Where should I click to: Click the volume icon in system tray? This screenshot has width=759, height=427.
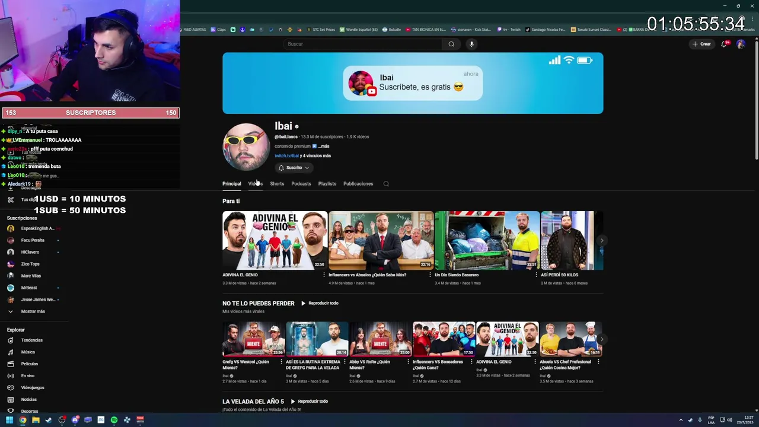point(729,420)
